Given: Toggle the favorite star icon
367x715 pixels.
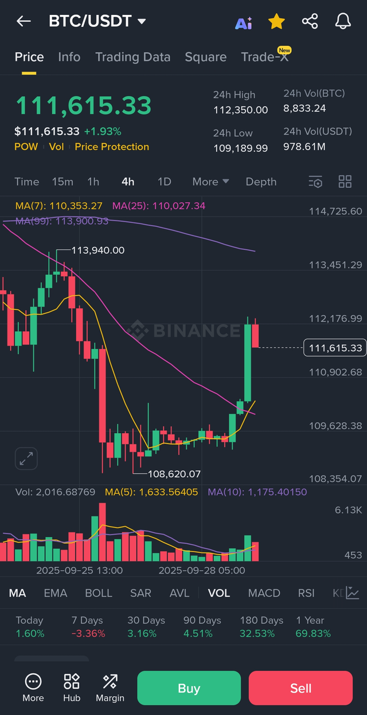Looking at the screenshot, I should tap(276, 22).
